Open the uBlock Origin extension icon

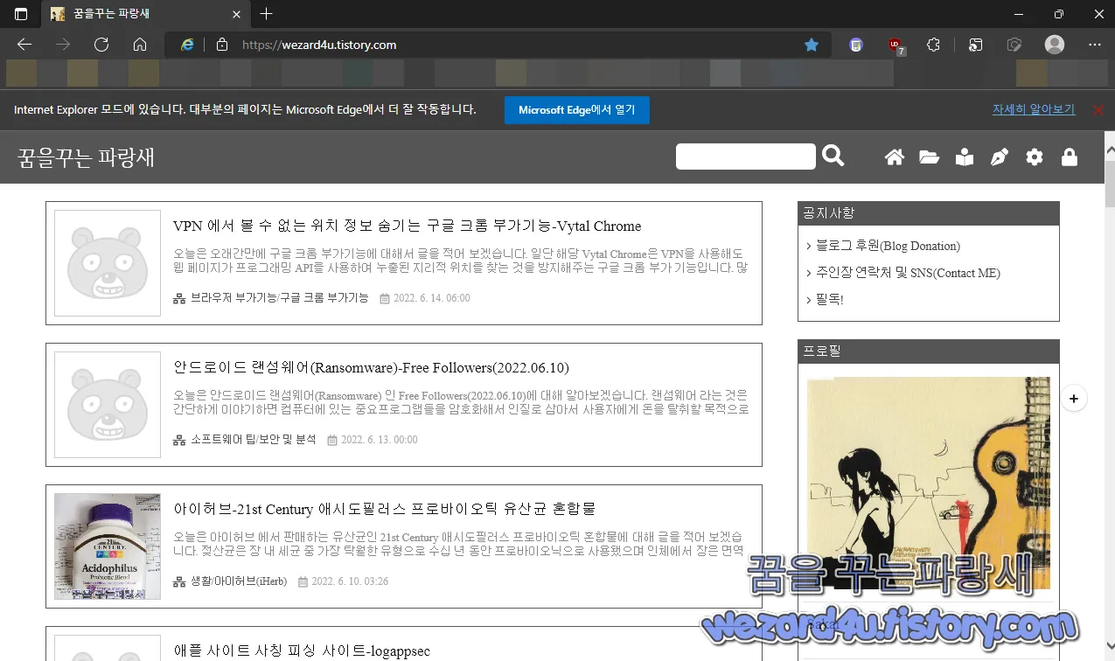pyautogui.click(x=894, y=45)
